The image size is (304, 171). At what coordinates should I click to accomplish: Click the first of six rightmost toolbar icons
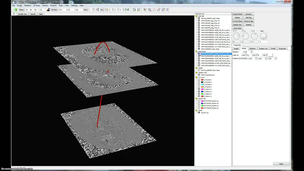(x=145, y=10)
